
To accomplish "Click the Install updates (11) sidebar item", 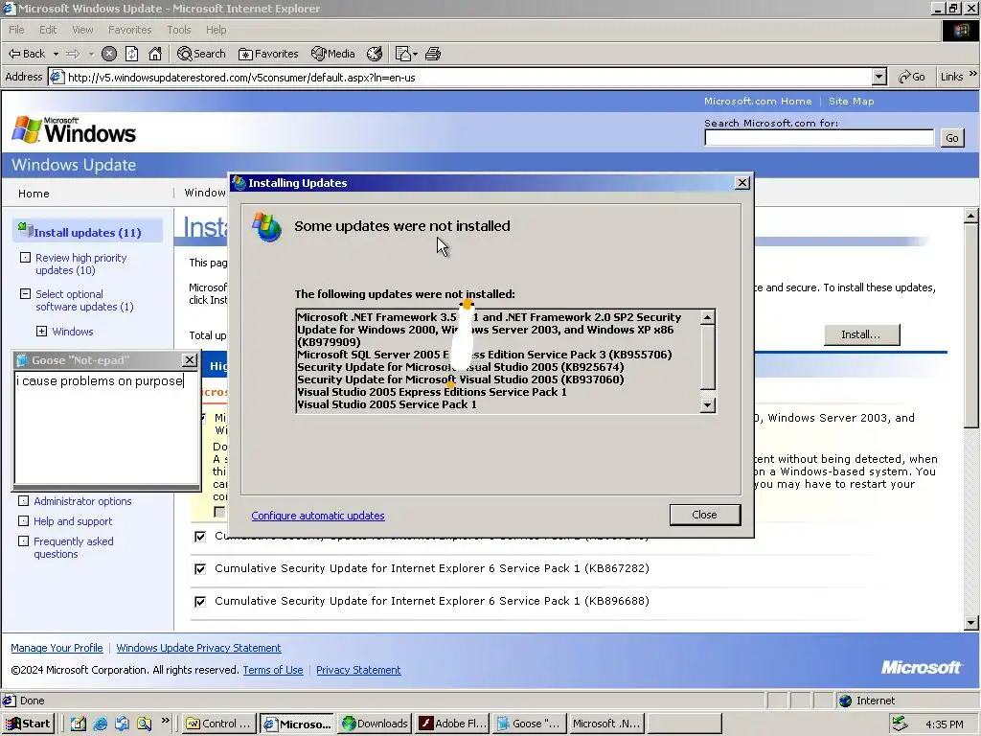I will pyautogui.click(x=87, y=232).
